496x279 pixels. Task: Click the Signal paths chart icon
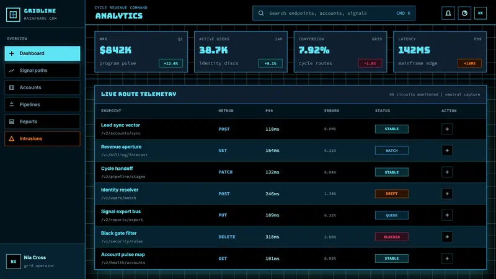click(x=12, y=71)
